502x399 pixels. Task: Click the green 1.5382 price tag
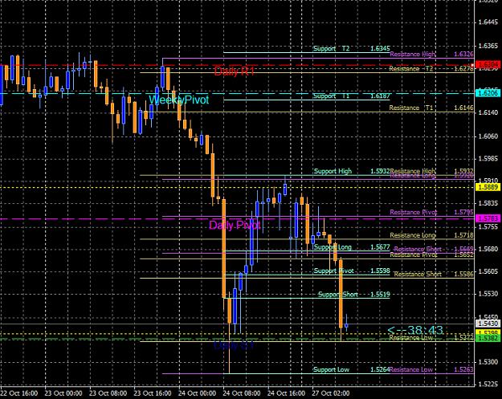[488, 339]
